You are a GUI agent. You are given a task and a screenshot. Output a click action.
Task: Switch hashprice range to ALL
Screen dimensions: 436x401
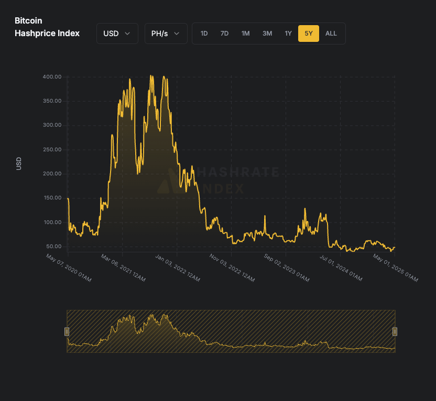click(x=331, y=33)
